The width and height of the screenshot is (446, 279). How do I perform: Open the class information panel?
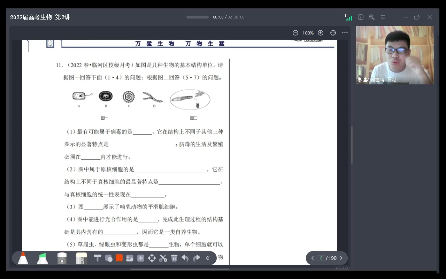(x=361, y=17)
